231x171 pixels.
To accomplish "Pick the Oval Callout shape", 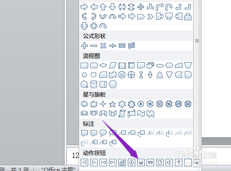I will click(x=103, y=133).
